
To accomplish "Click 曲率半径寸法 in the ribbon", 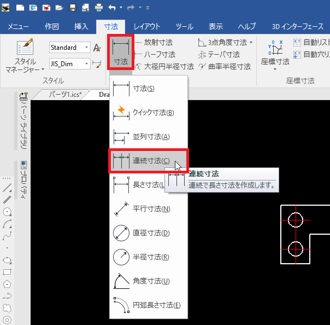I will click(225, 67).
